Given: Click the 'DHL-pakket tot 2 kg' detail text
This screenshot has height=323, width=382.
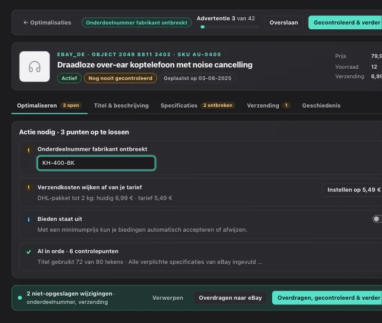Looking at the screenshot, I should click(x=105, y=198).
